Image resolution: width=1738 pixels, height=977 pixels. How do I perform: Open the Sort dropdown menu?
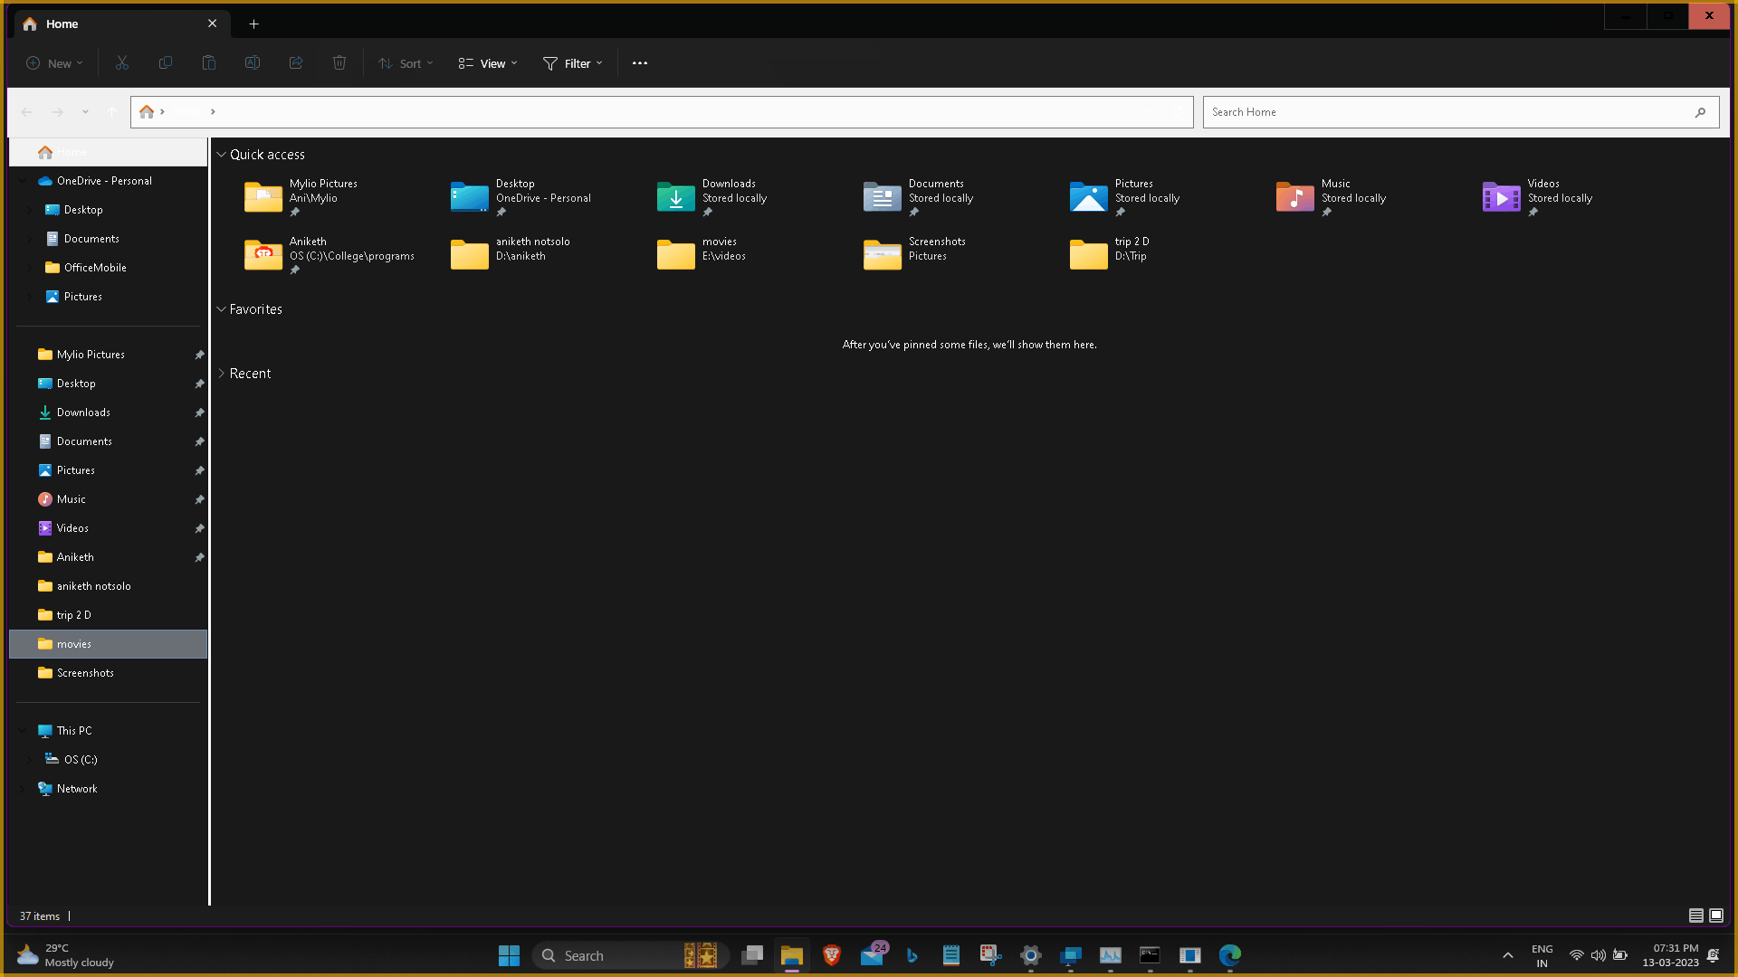click(x=405, y=62)
